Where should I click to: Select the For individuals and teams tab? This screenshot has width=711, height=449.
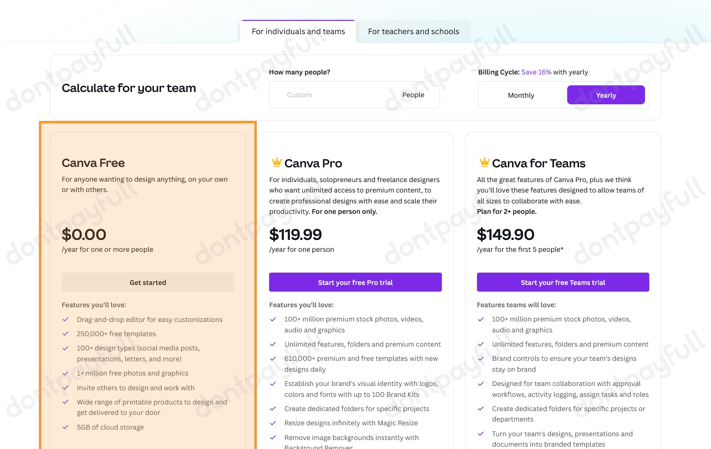pos(298,31)
